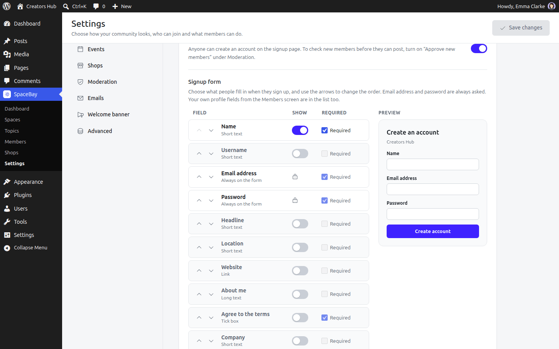This screenshot has height=349, width=559.
Task: Click the Create account preview button
Action: pyautogui.click(x=433, y=232)
